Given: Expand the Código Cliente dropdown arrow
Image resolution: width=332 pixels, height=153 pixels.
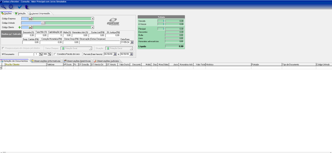Looking at the screenshot, I should pyautogui.click(x=93, y=27).
